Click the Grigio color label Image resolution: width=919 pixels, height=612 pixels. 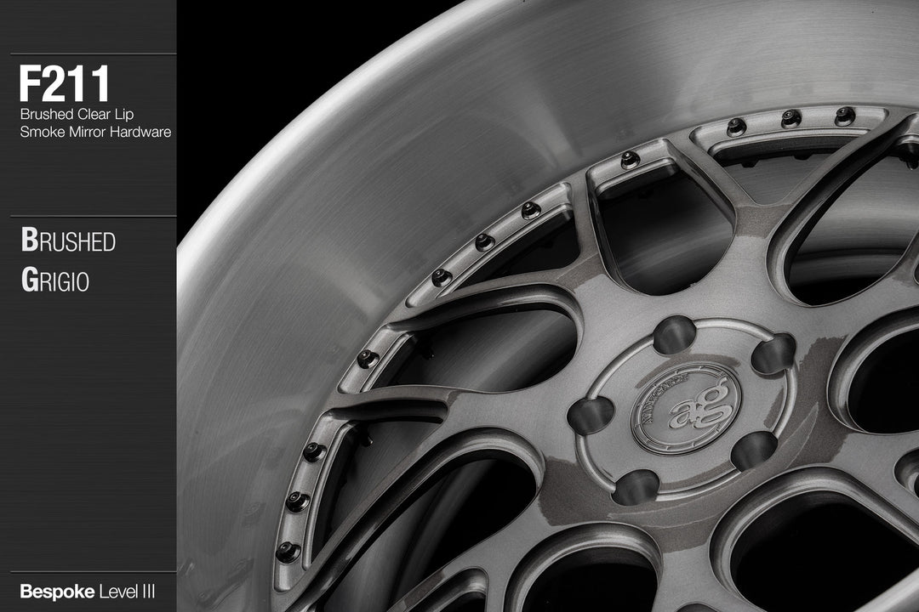point(54,281)
